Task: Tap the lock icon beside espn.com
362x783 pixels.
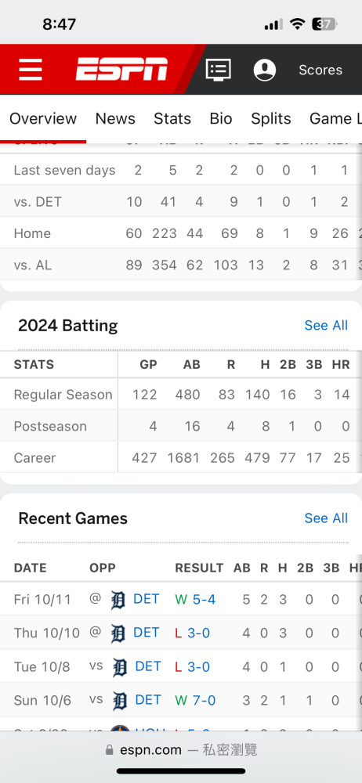Action: pyautogui.click(x=110, y=750)
